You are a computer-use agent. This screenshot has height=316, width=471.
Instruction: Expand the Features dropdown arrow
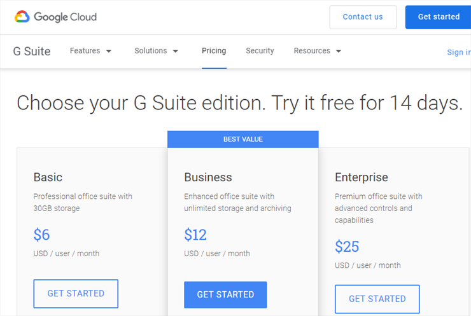(x=109, y=52)
